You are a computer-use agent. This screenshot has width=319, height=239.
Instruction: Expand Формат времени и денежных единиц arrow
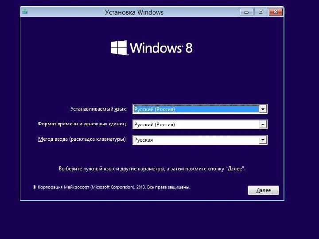(263, 124)
